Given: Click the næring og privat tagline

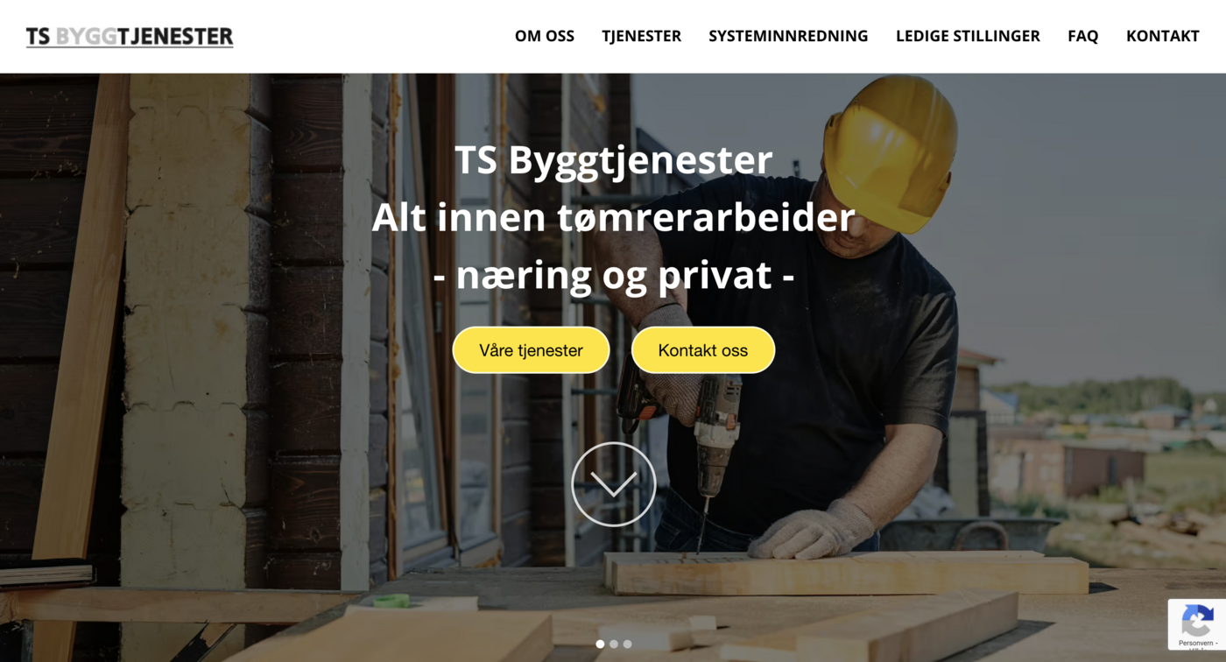Looking at the screenshot, I should (x=613, y=275).
